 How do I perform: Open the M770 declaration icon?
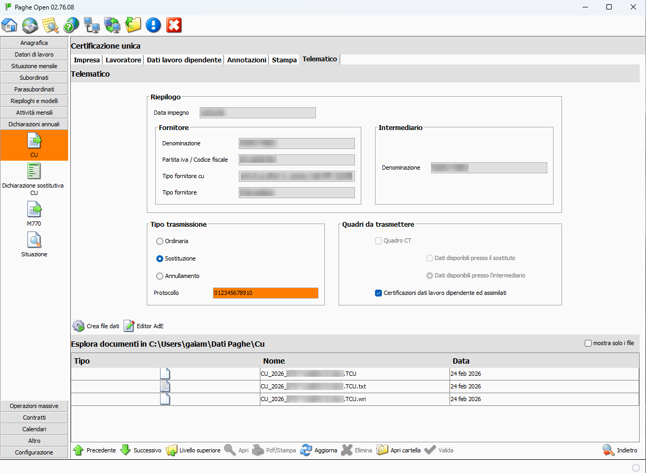34,209
